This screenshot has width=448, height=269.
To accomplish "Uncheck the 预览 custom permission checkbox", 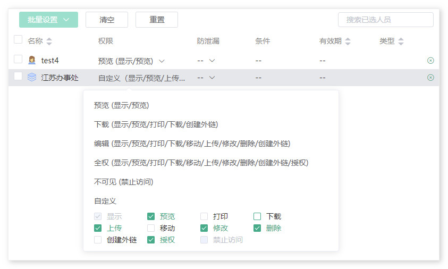I will click(151, 216).
